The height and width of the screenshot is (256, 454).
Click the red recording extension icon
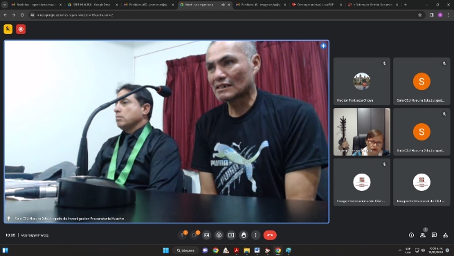coord(21,29)
